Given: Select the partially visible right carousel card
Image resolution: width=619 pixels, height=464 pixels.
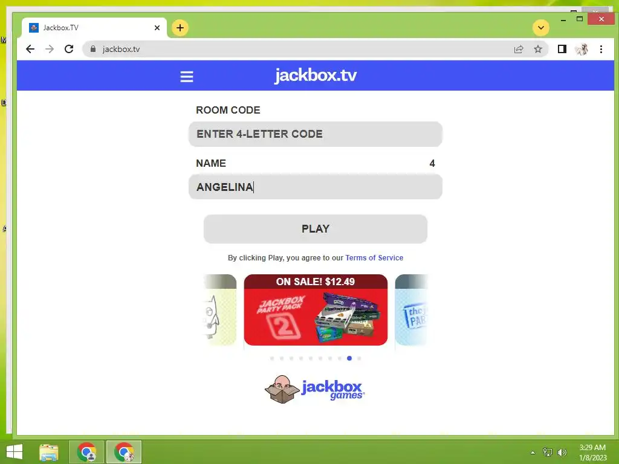Looking at the screenshot, I should (x=411, y=310).
